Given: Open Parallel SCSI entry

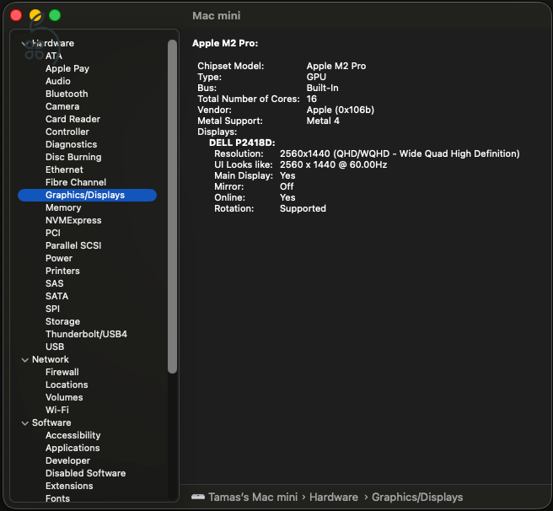Looking at the screenshot, I should coord(73,245).
